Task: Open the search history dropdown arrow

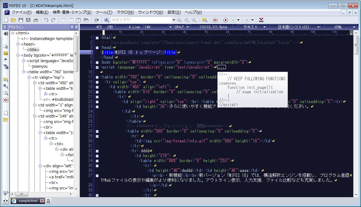Action: tap(174, 20)
